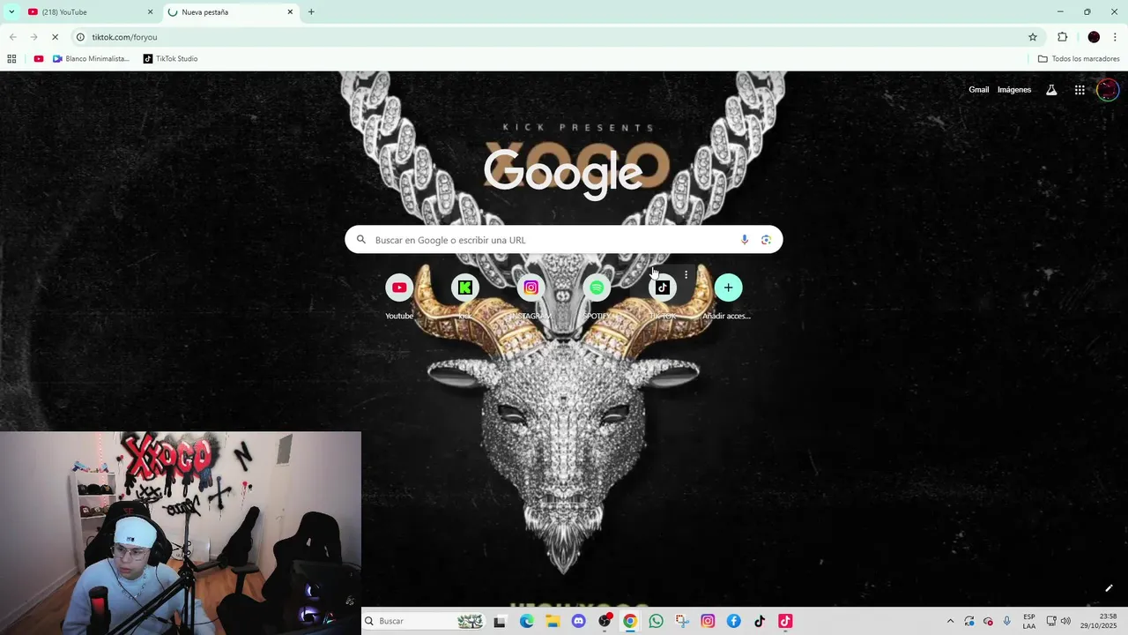This screenshot has height=635, width=1128.
Task: Click the Chrome taskbar icon
Action: click(x=630, y=621)
